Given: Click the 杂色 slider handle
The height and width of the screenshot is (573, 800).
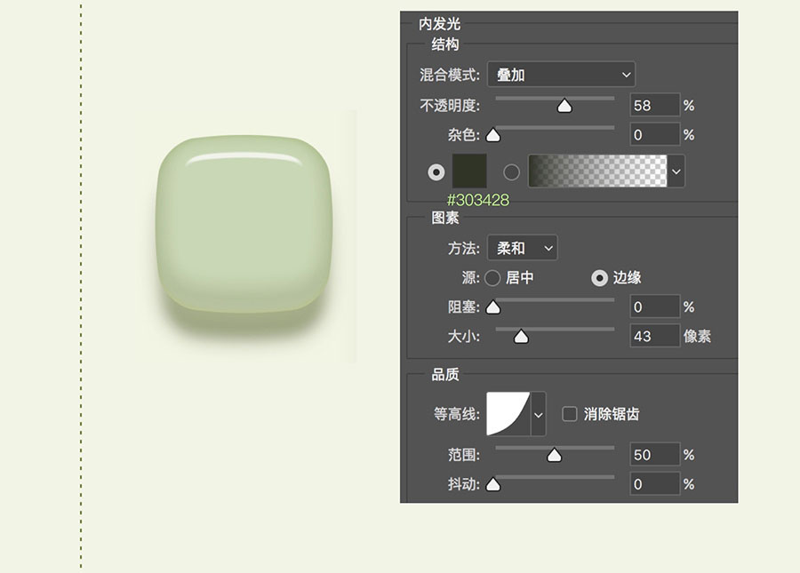Looking at the screenshot, I should click(x=492, y=135).
